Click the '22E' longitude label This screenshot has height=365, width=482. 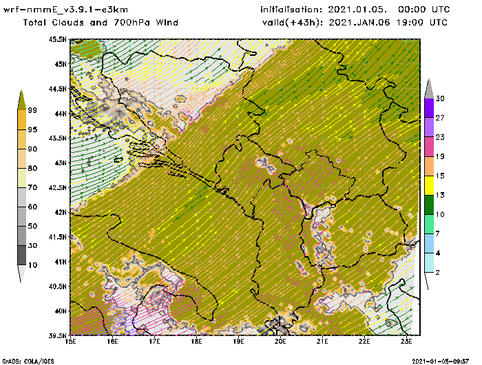(364, 342)
